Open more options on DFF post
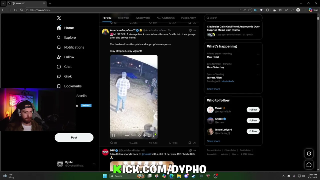 tap(195, 150)
